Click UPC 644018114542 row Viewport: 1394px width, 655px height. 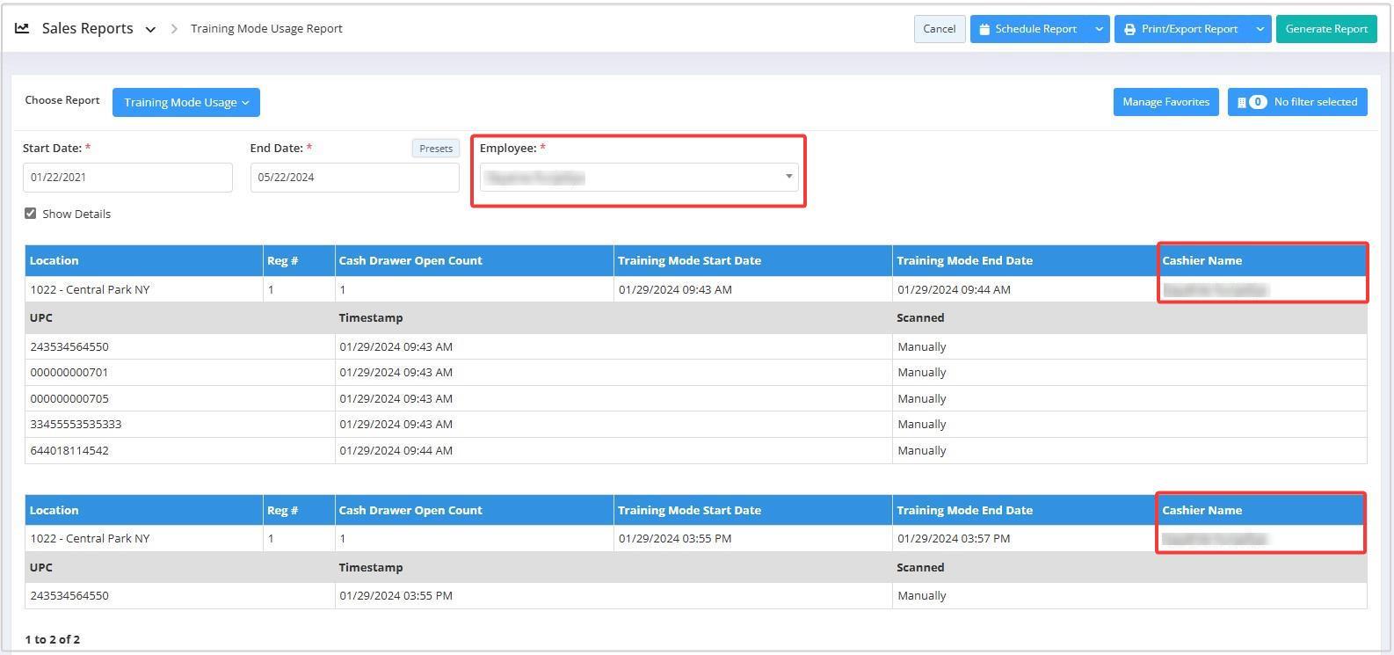[695, 450]
